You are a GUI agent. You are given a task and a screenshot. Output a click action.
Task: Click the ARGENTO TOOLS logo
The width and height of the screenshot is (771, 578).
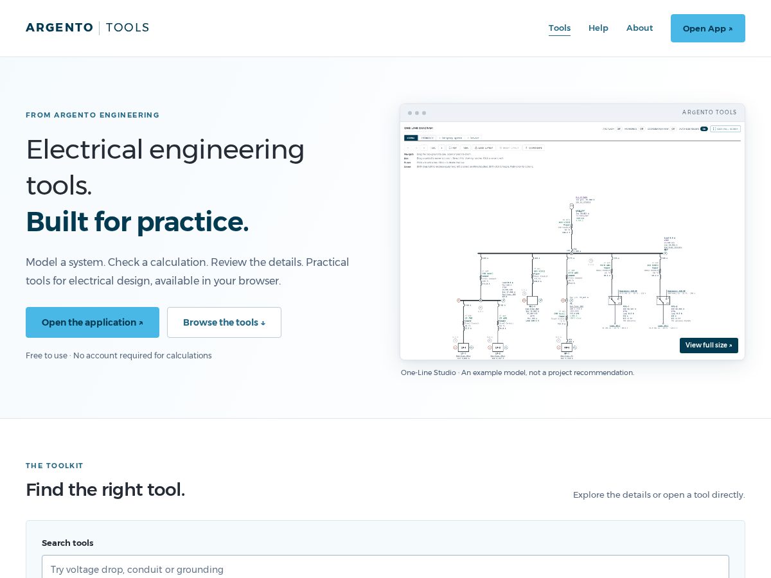pyautogui.click(x=87, y=28)
